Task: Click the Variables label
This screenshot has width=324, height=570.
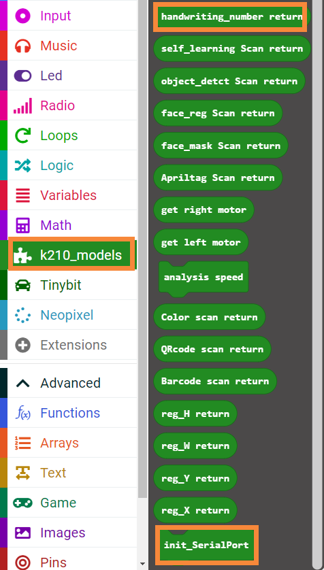Action: (68, 195)
